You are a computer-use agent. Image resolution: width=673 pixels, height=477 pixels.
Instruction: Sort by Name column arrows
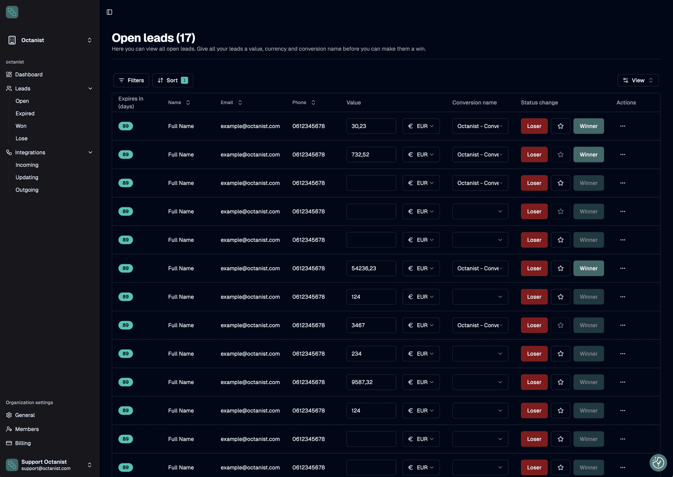(x=188, y=103)
